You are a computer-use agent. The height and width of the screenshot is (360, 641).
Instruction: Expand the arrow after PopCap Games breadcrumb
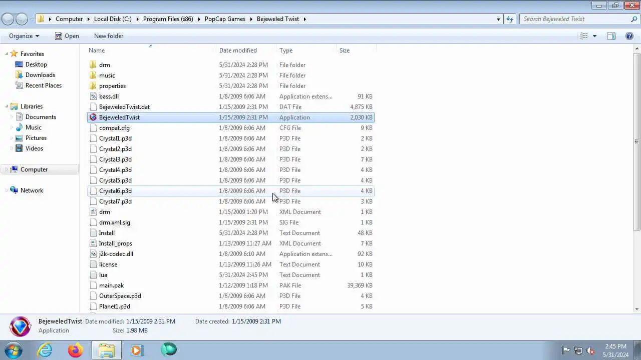[x=251, y=19]
